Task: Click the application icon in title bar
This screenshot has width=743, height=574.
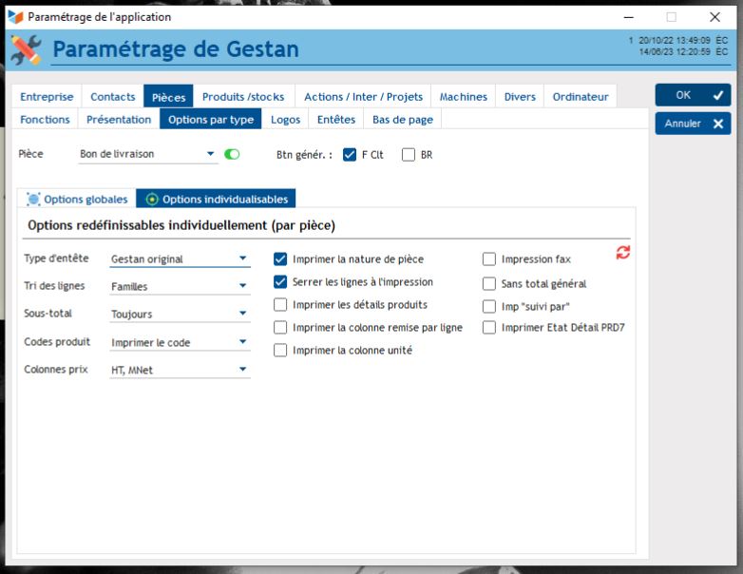Action: (15, 17)
